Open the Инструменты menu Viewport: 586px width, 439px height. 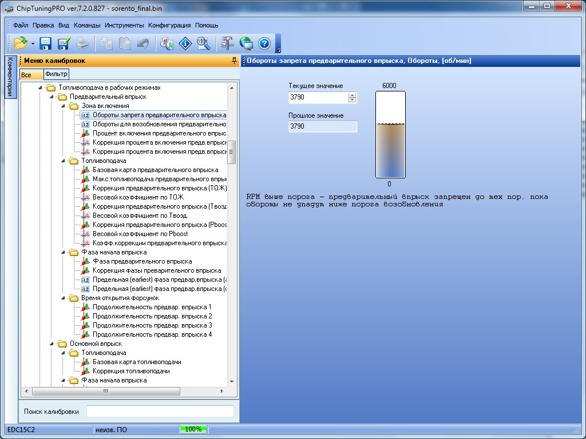coord(124,25)
